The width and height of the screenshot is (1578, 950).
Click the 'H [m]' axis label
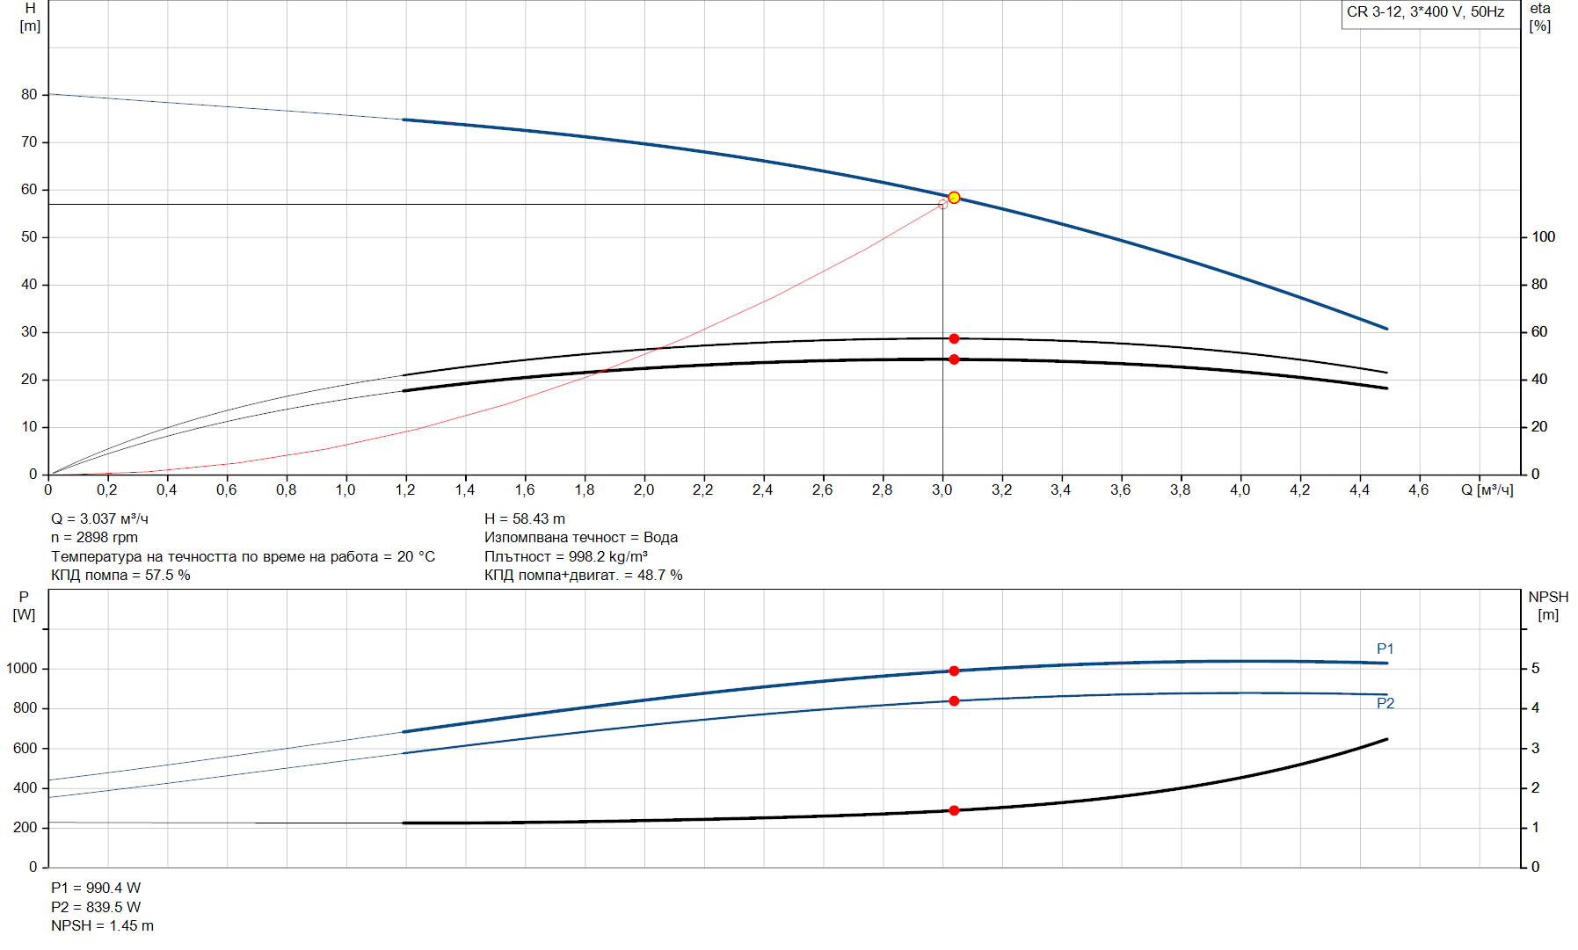tap(30, 18)
